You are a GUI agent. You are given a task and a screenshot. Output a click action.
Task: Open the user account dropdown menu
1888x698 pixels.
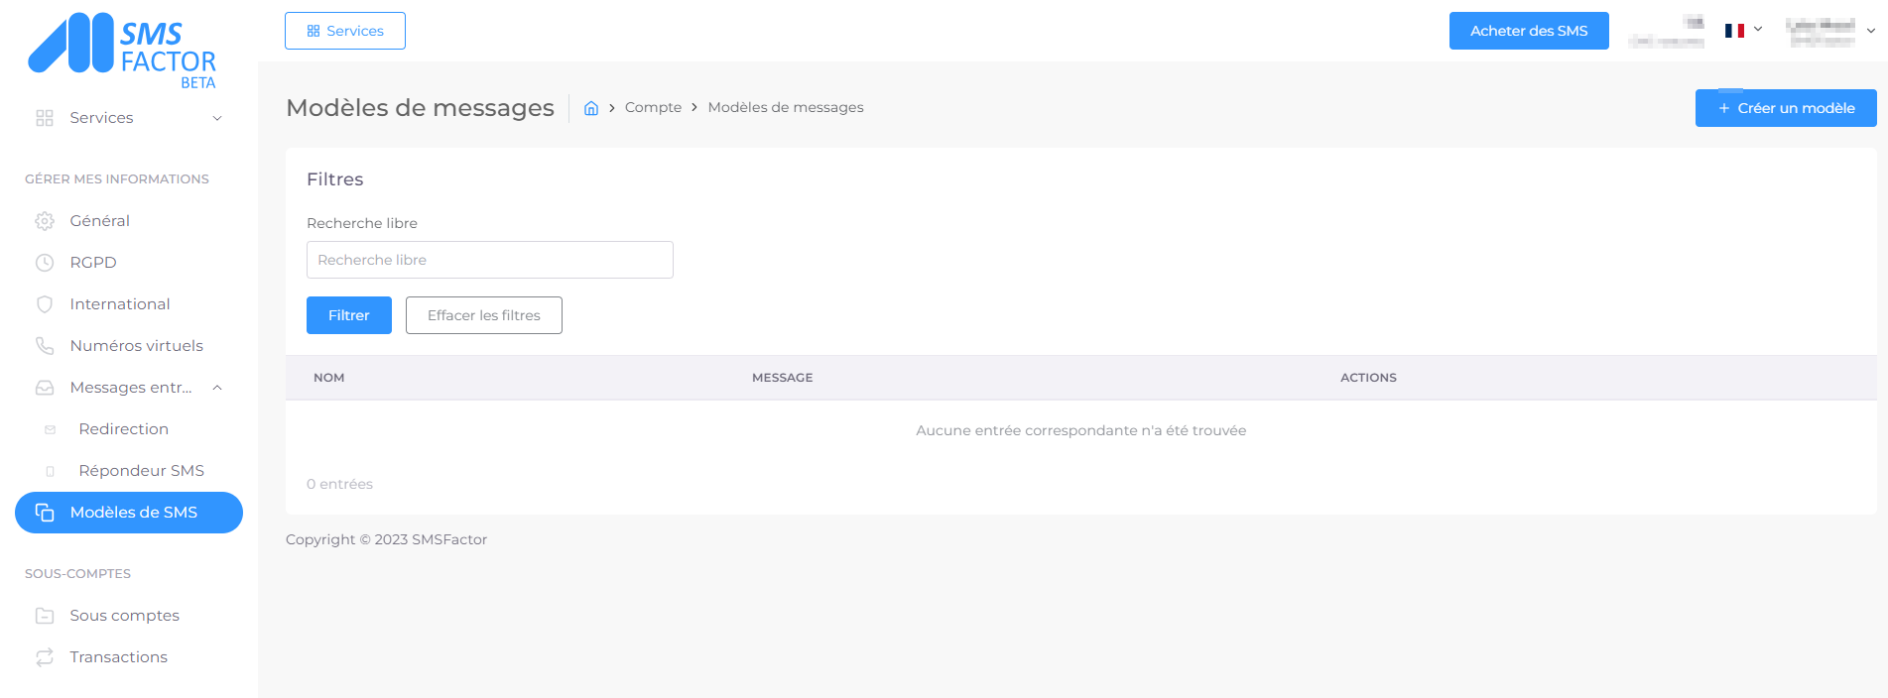point(1830,31)
